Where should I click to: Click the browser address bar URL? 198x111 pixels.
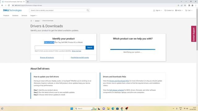[28, 6]
